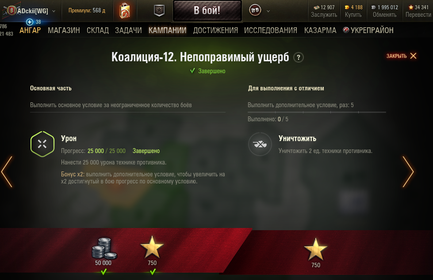Open the rank shield icon

pos(159,11)
